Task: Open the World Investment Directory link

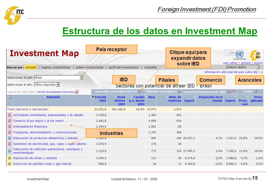Action: coord(57,92)
